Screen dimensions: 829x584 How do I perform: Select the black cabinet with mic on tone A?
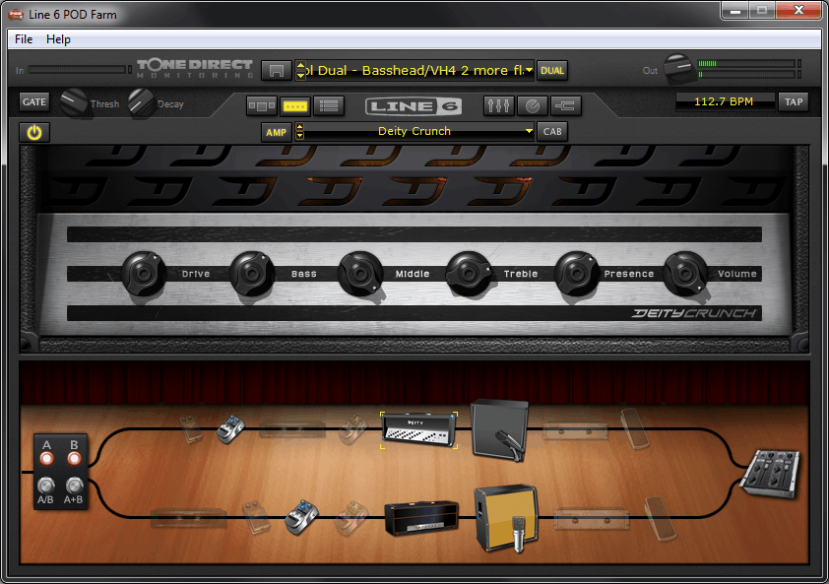(499, 430)
